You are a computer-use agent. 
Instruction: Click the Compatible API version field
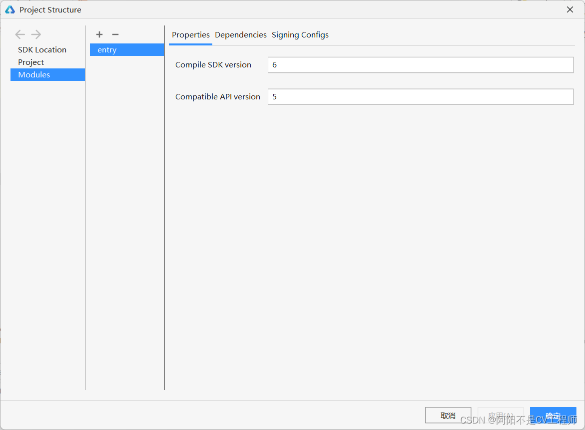420,97
